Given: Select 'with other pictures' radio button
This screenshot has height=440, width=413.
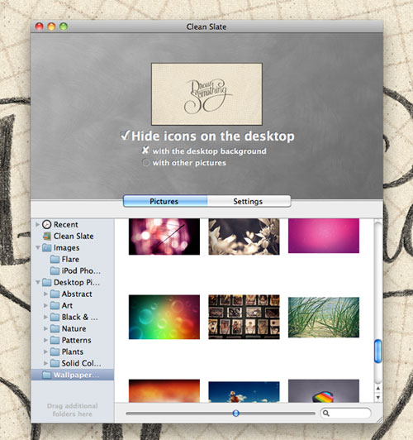Looking at the screenshot, I should coord(145,162).
